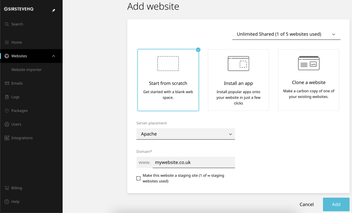This screenshot has width=352, height=213.
Task: Choose the Start from scratch option
Action: click(x=168, y=80)
